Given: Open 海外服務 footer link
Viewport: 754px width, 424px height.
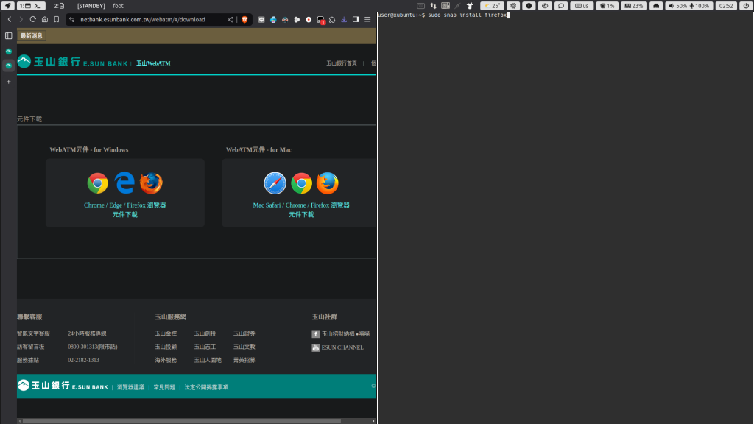Looking at the screenshot, I should [x=166, y=360].
